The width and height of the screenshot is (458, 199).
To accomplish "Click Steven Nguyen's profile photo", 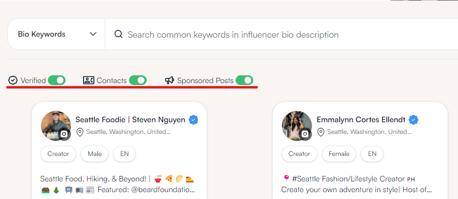I will (x=56, y=126).
